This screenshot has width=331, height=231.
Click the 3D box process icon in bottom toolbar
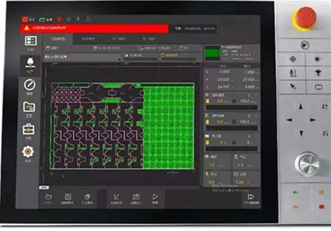[x=87, y=197]
